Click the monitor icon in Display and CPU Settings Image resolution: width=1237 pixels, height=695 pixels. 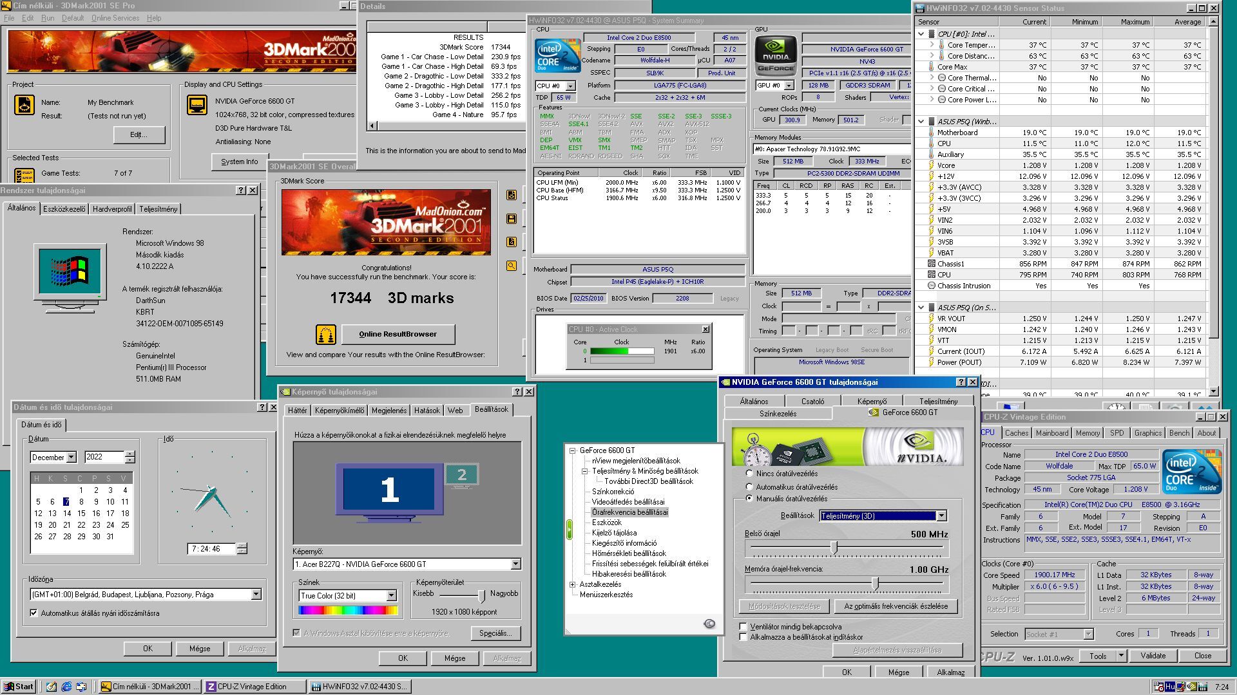pyautogui.click(x=197, y=105)
